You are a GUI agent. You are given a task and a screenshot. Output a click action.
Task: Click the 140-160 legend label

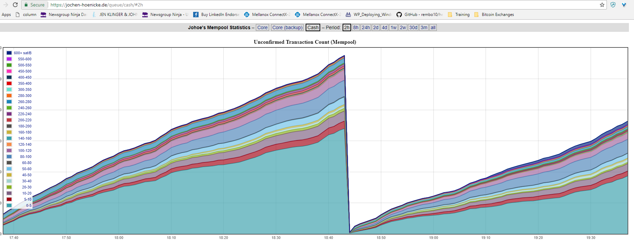click(x=25, y=138)
